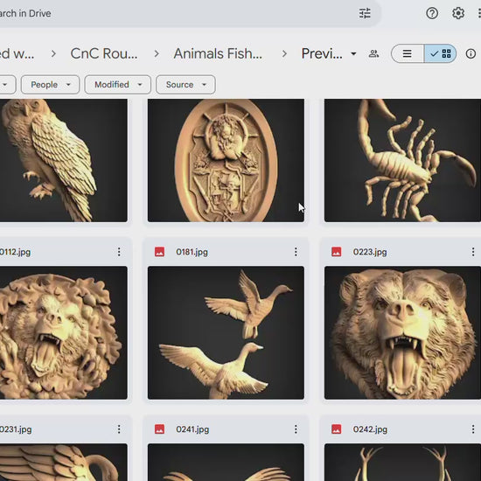Open the owl carving thumbnail
Screen dimensions: 481x481
[64, 160]
